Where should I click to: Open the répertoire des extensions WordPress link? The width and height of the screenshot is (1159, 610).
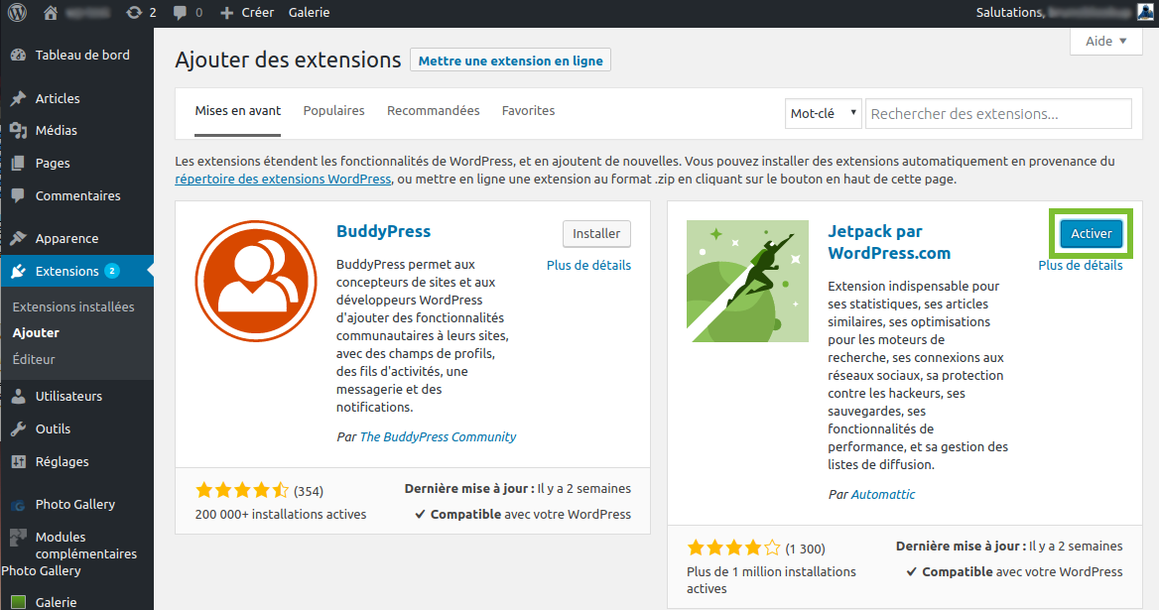pos(283,180)
